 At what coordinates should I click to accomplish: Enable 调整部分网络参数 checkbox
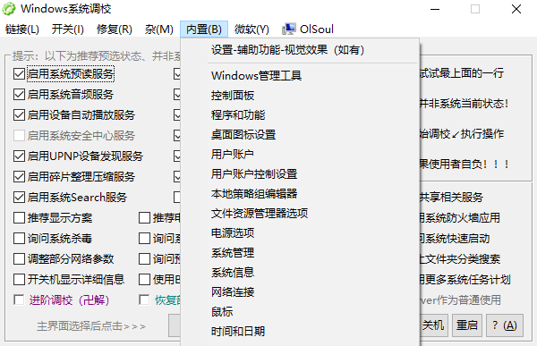[19, 258]
